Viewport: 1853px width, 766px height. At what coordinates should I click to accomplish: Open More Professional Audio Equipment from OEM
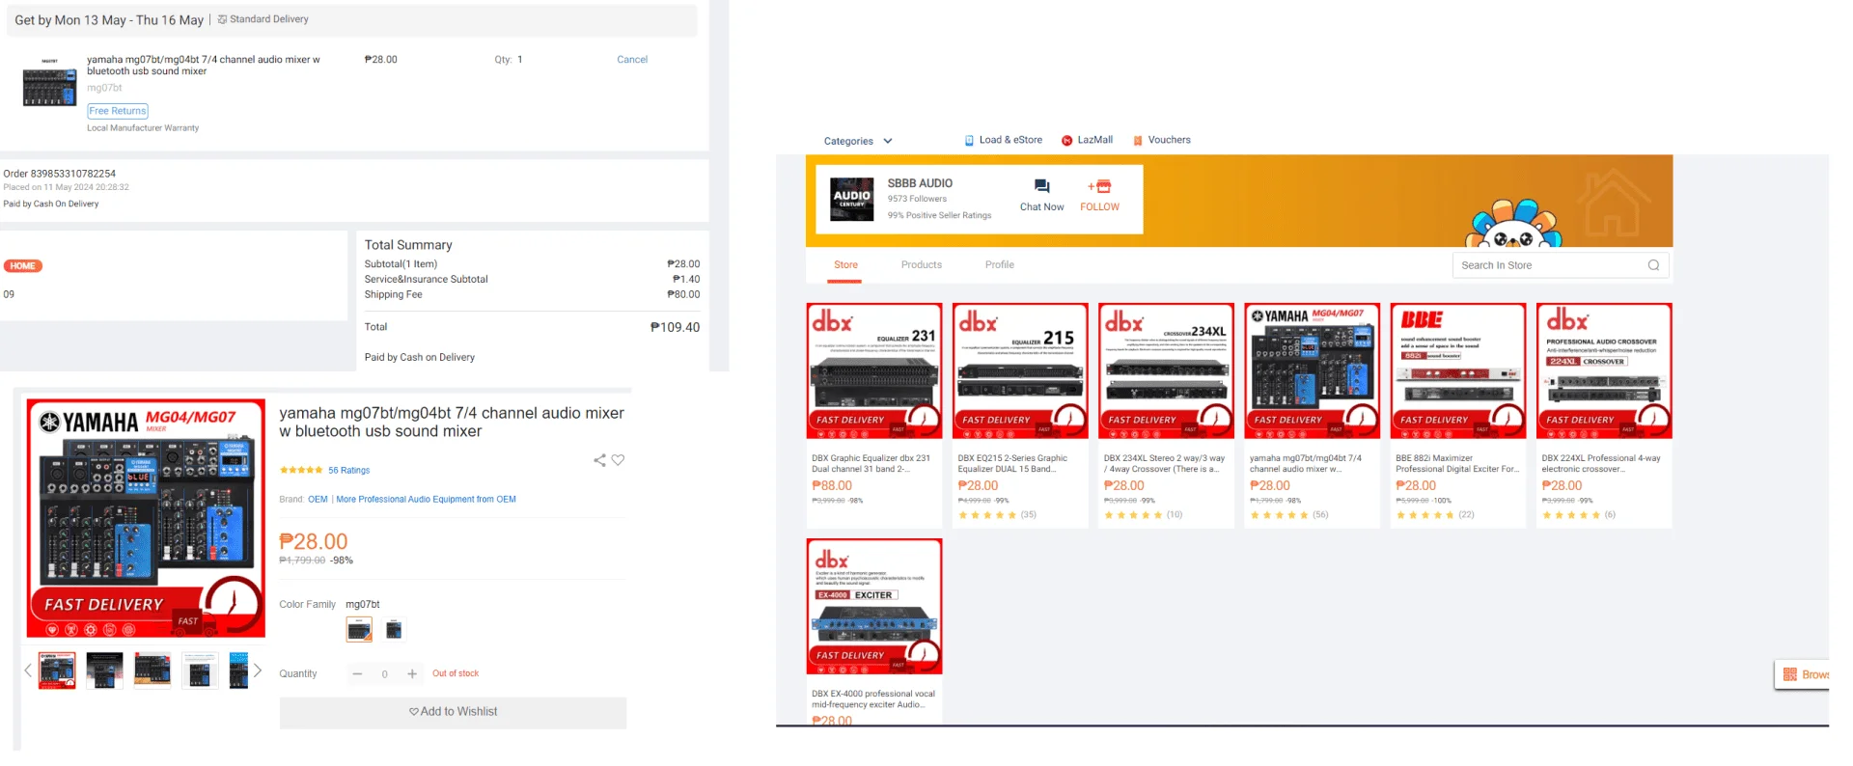[x=426, y=500]
